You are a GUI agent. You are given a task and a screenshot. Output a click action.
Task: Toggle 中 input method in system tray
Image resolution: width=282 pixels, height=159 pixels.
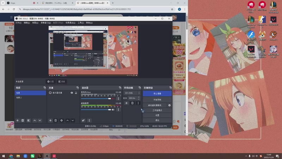click(257, 156)
